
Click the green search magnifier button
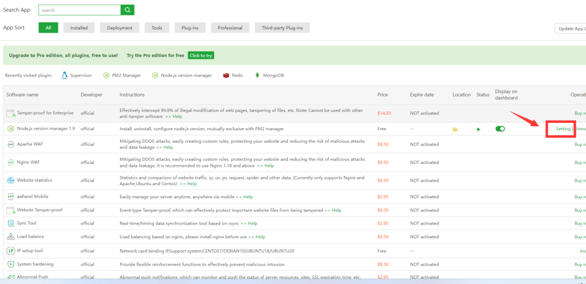[x=128, y=10]
